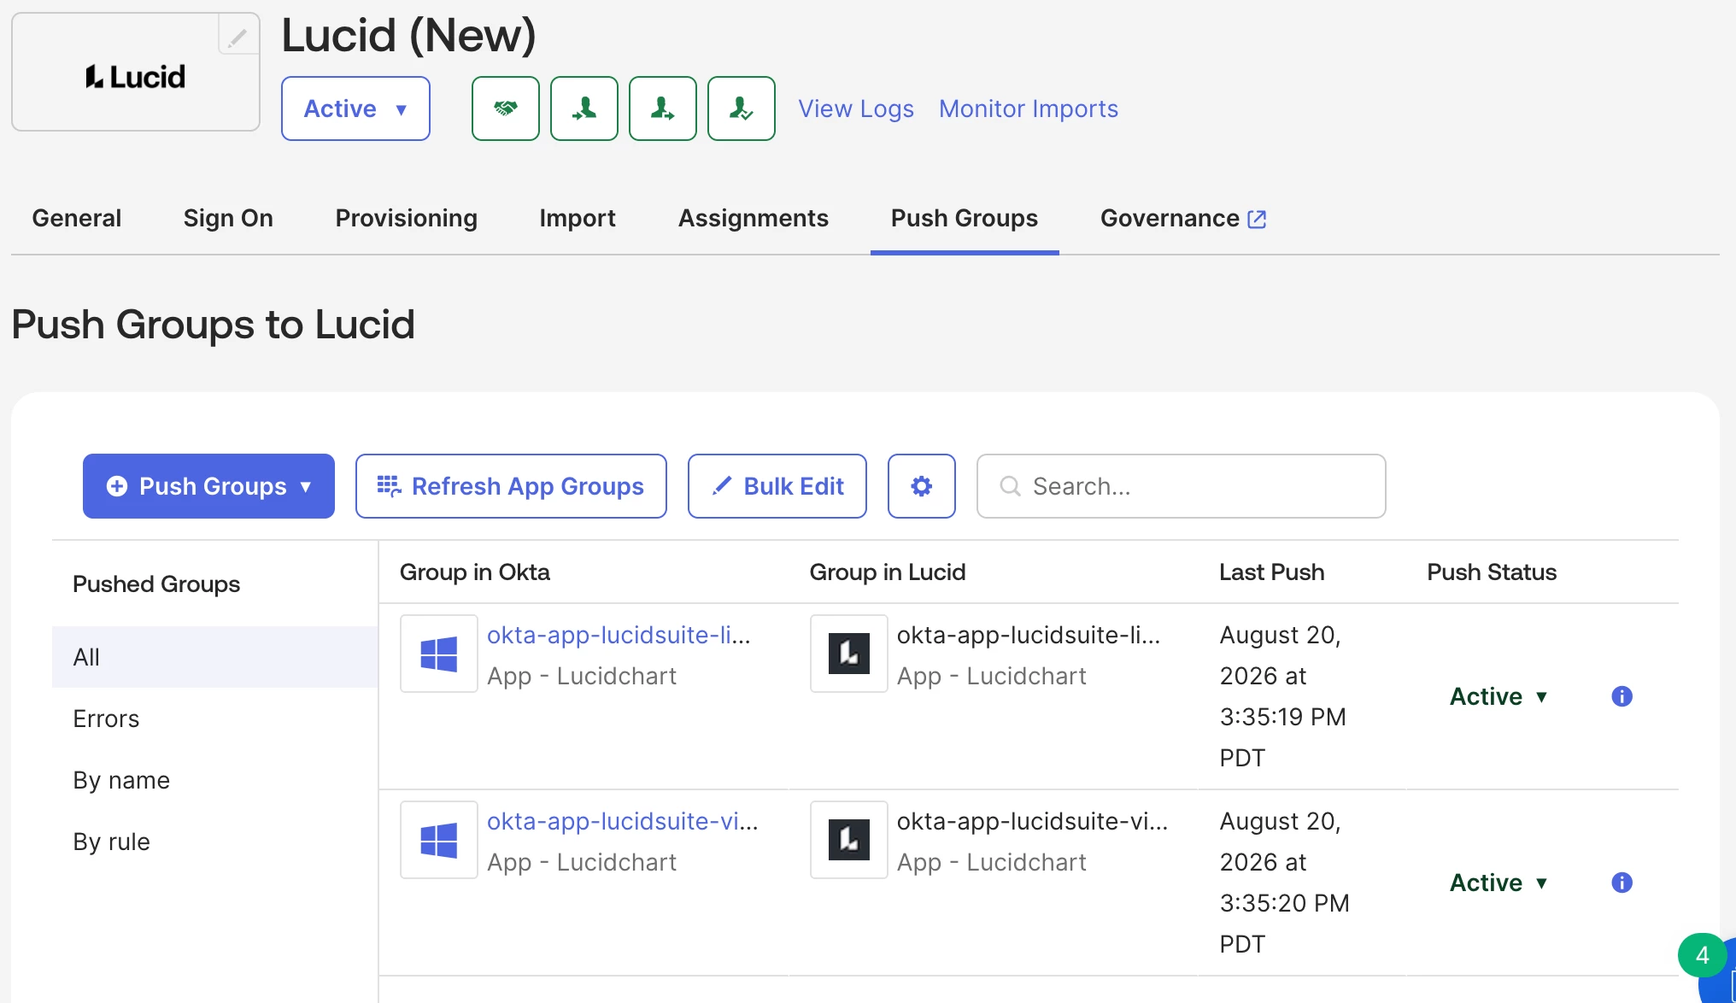Image resolution: width=1736 pixels, height=1003 pixels.
Task: Focus the Search... input field
Action: click(x=1182, y=486)
